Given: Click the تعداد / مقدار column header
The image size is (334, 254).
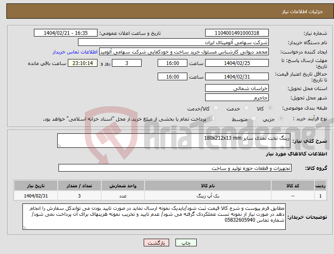Looking at the screenshot, I should click(79, 186).
